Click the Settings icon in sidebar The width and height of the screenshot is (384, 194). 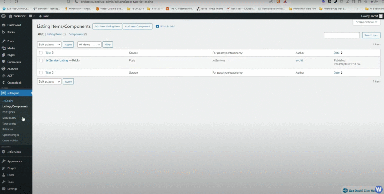coord(3,189)
